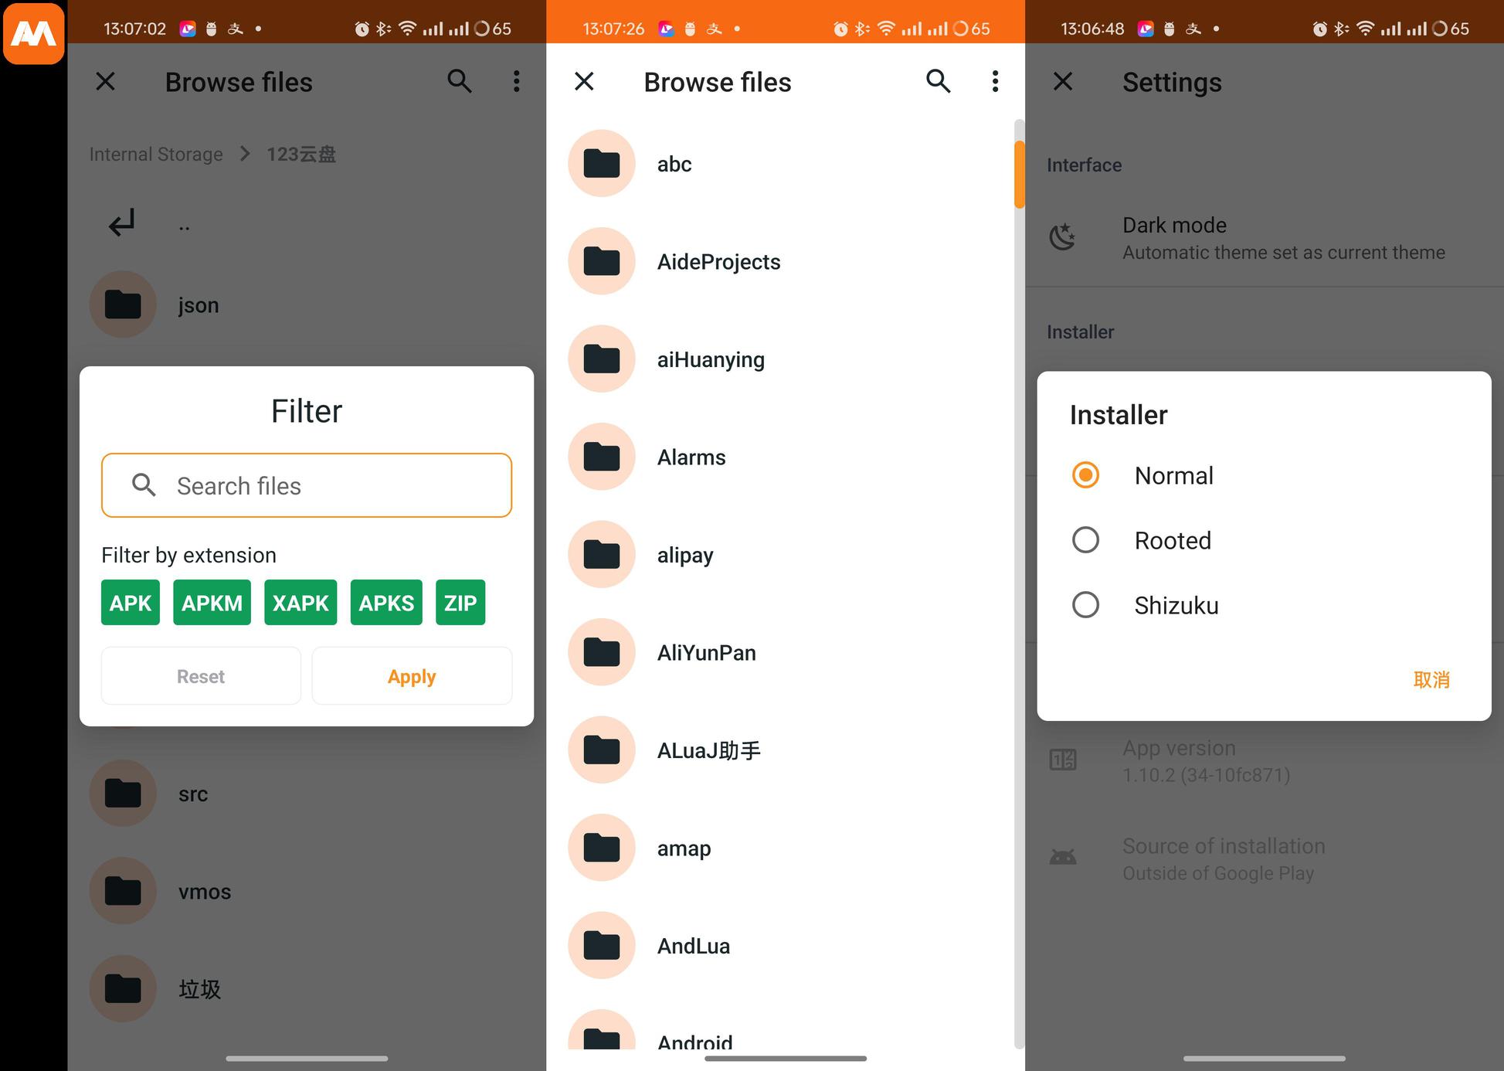The image size is (1504, 1071).
Task: Open the three-dot menu in middle panel
Action: (x=995, y=81)
